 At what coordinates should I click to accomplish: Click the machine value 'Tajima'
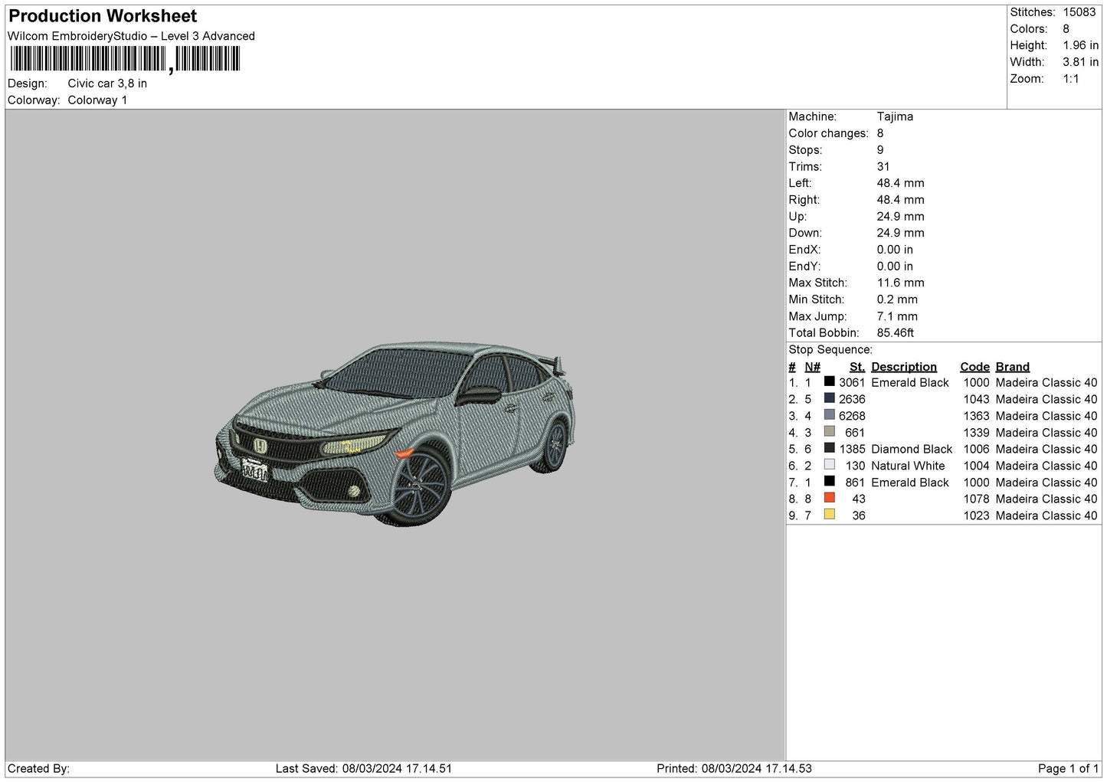point(895,116)
